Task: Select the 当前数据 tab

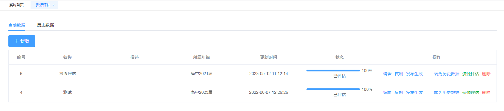Action: (x=17, y=25)
